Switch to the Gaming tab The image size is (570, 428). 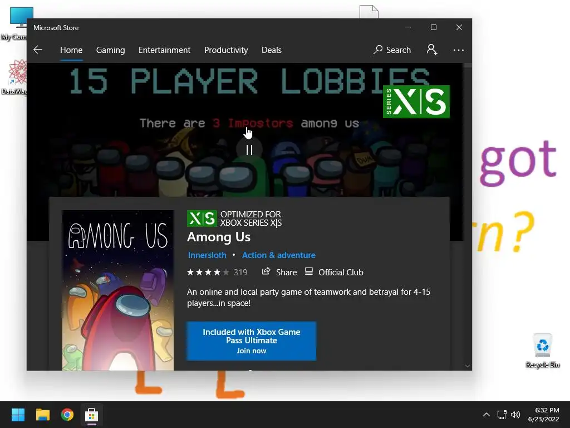[111, 50]
